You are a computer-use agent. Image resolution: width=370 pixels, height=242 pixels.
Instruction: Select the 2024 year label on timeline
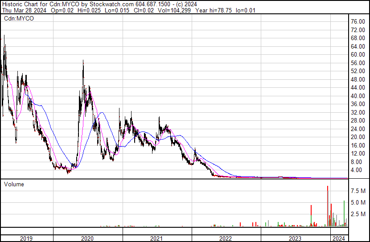tap(339, 238)
